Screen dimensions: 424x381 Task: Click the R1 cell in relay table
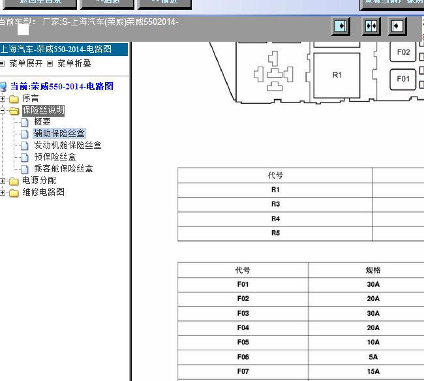pyautogui.click(x=275, y=190)
